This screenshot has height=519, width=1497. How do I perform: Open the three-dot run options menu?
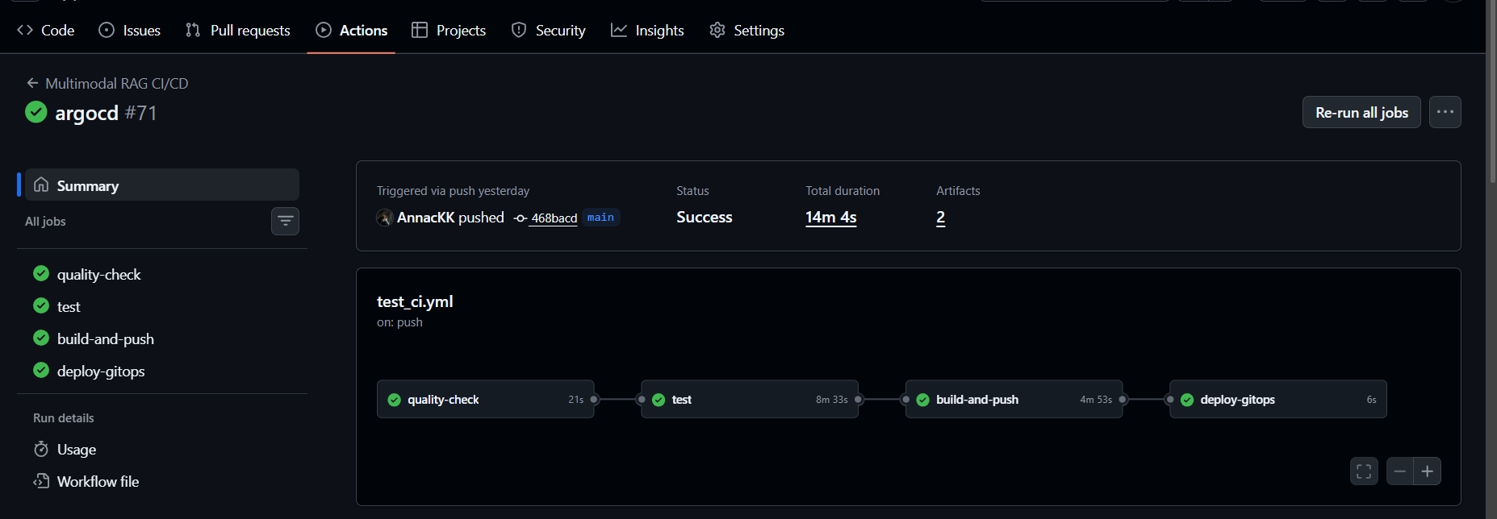pyautogui.click(x=1445, y=112)
